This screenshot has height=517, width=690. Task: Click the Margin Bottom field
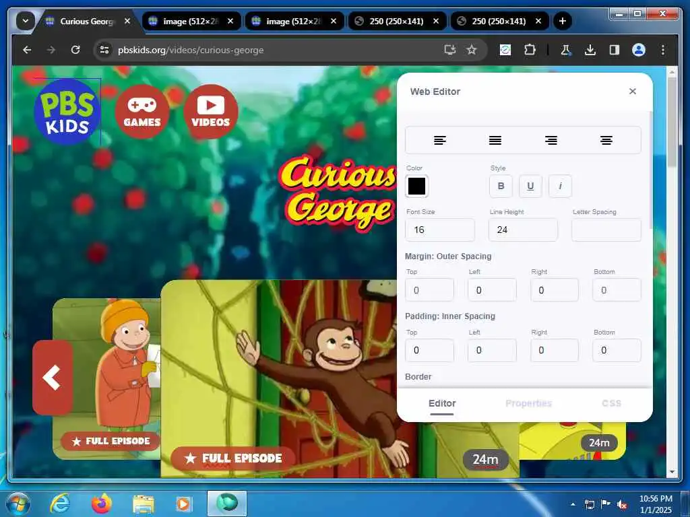point(617,289)
